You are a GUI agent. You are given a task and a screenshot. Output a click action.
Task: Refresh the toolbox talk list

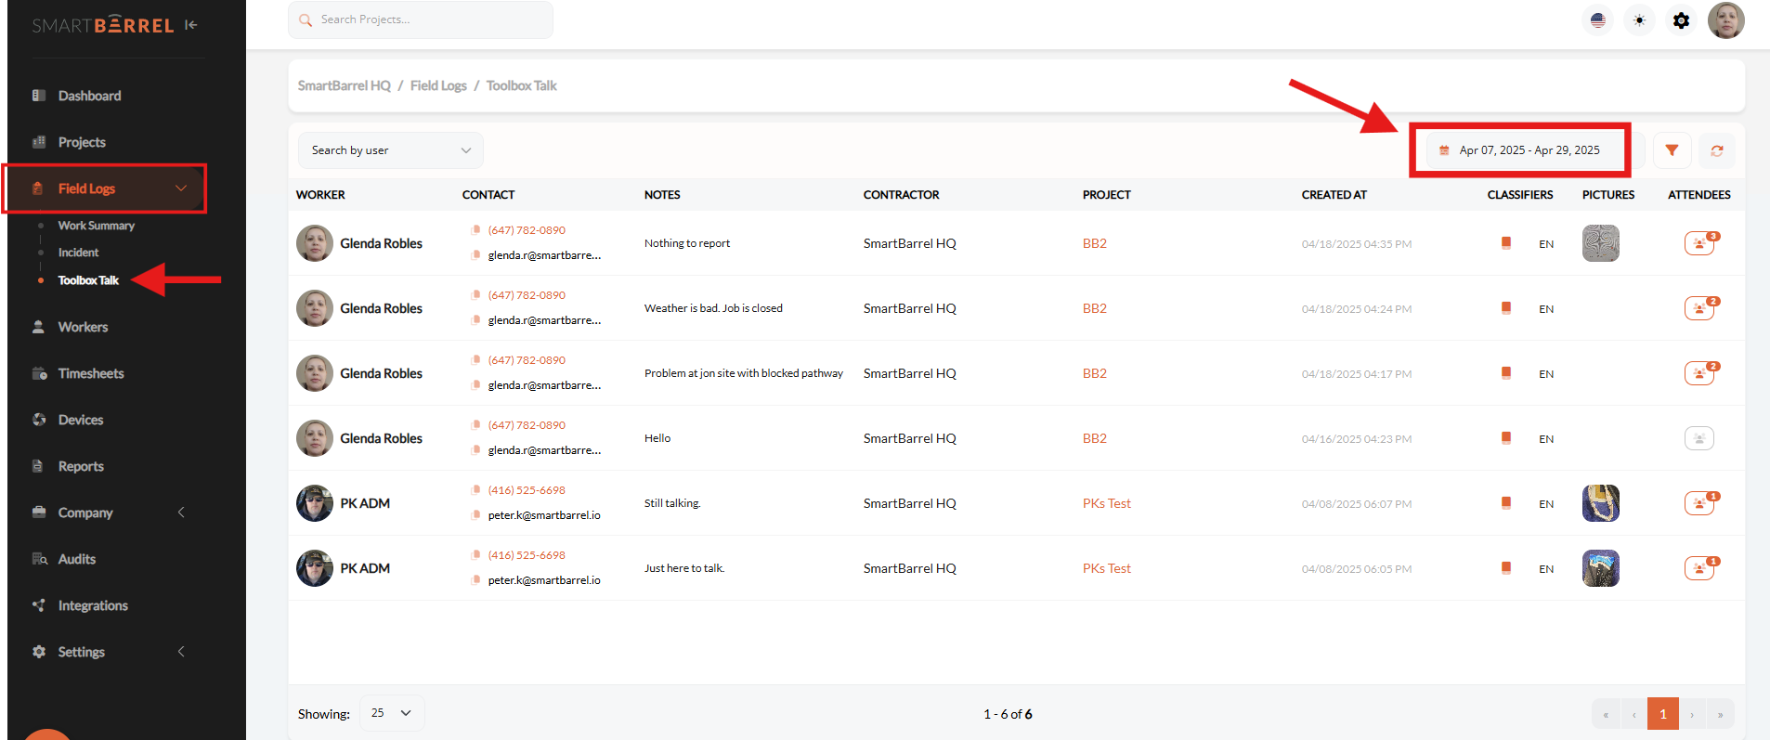pyautogui.click(x=1717, y=150)
